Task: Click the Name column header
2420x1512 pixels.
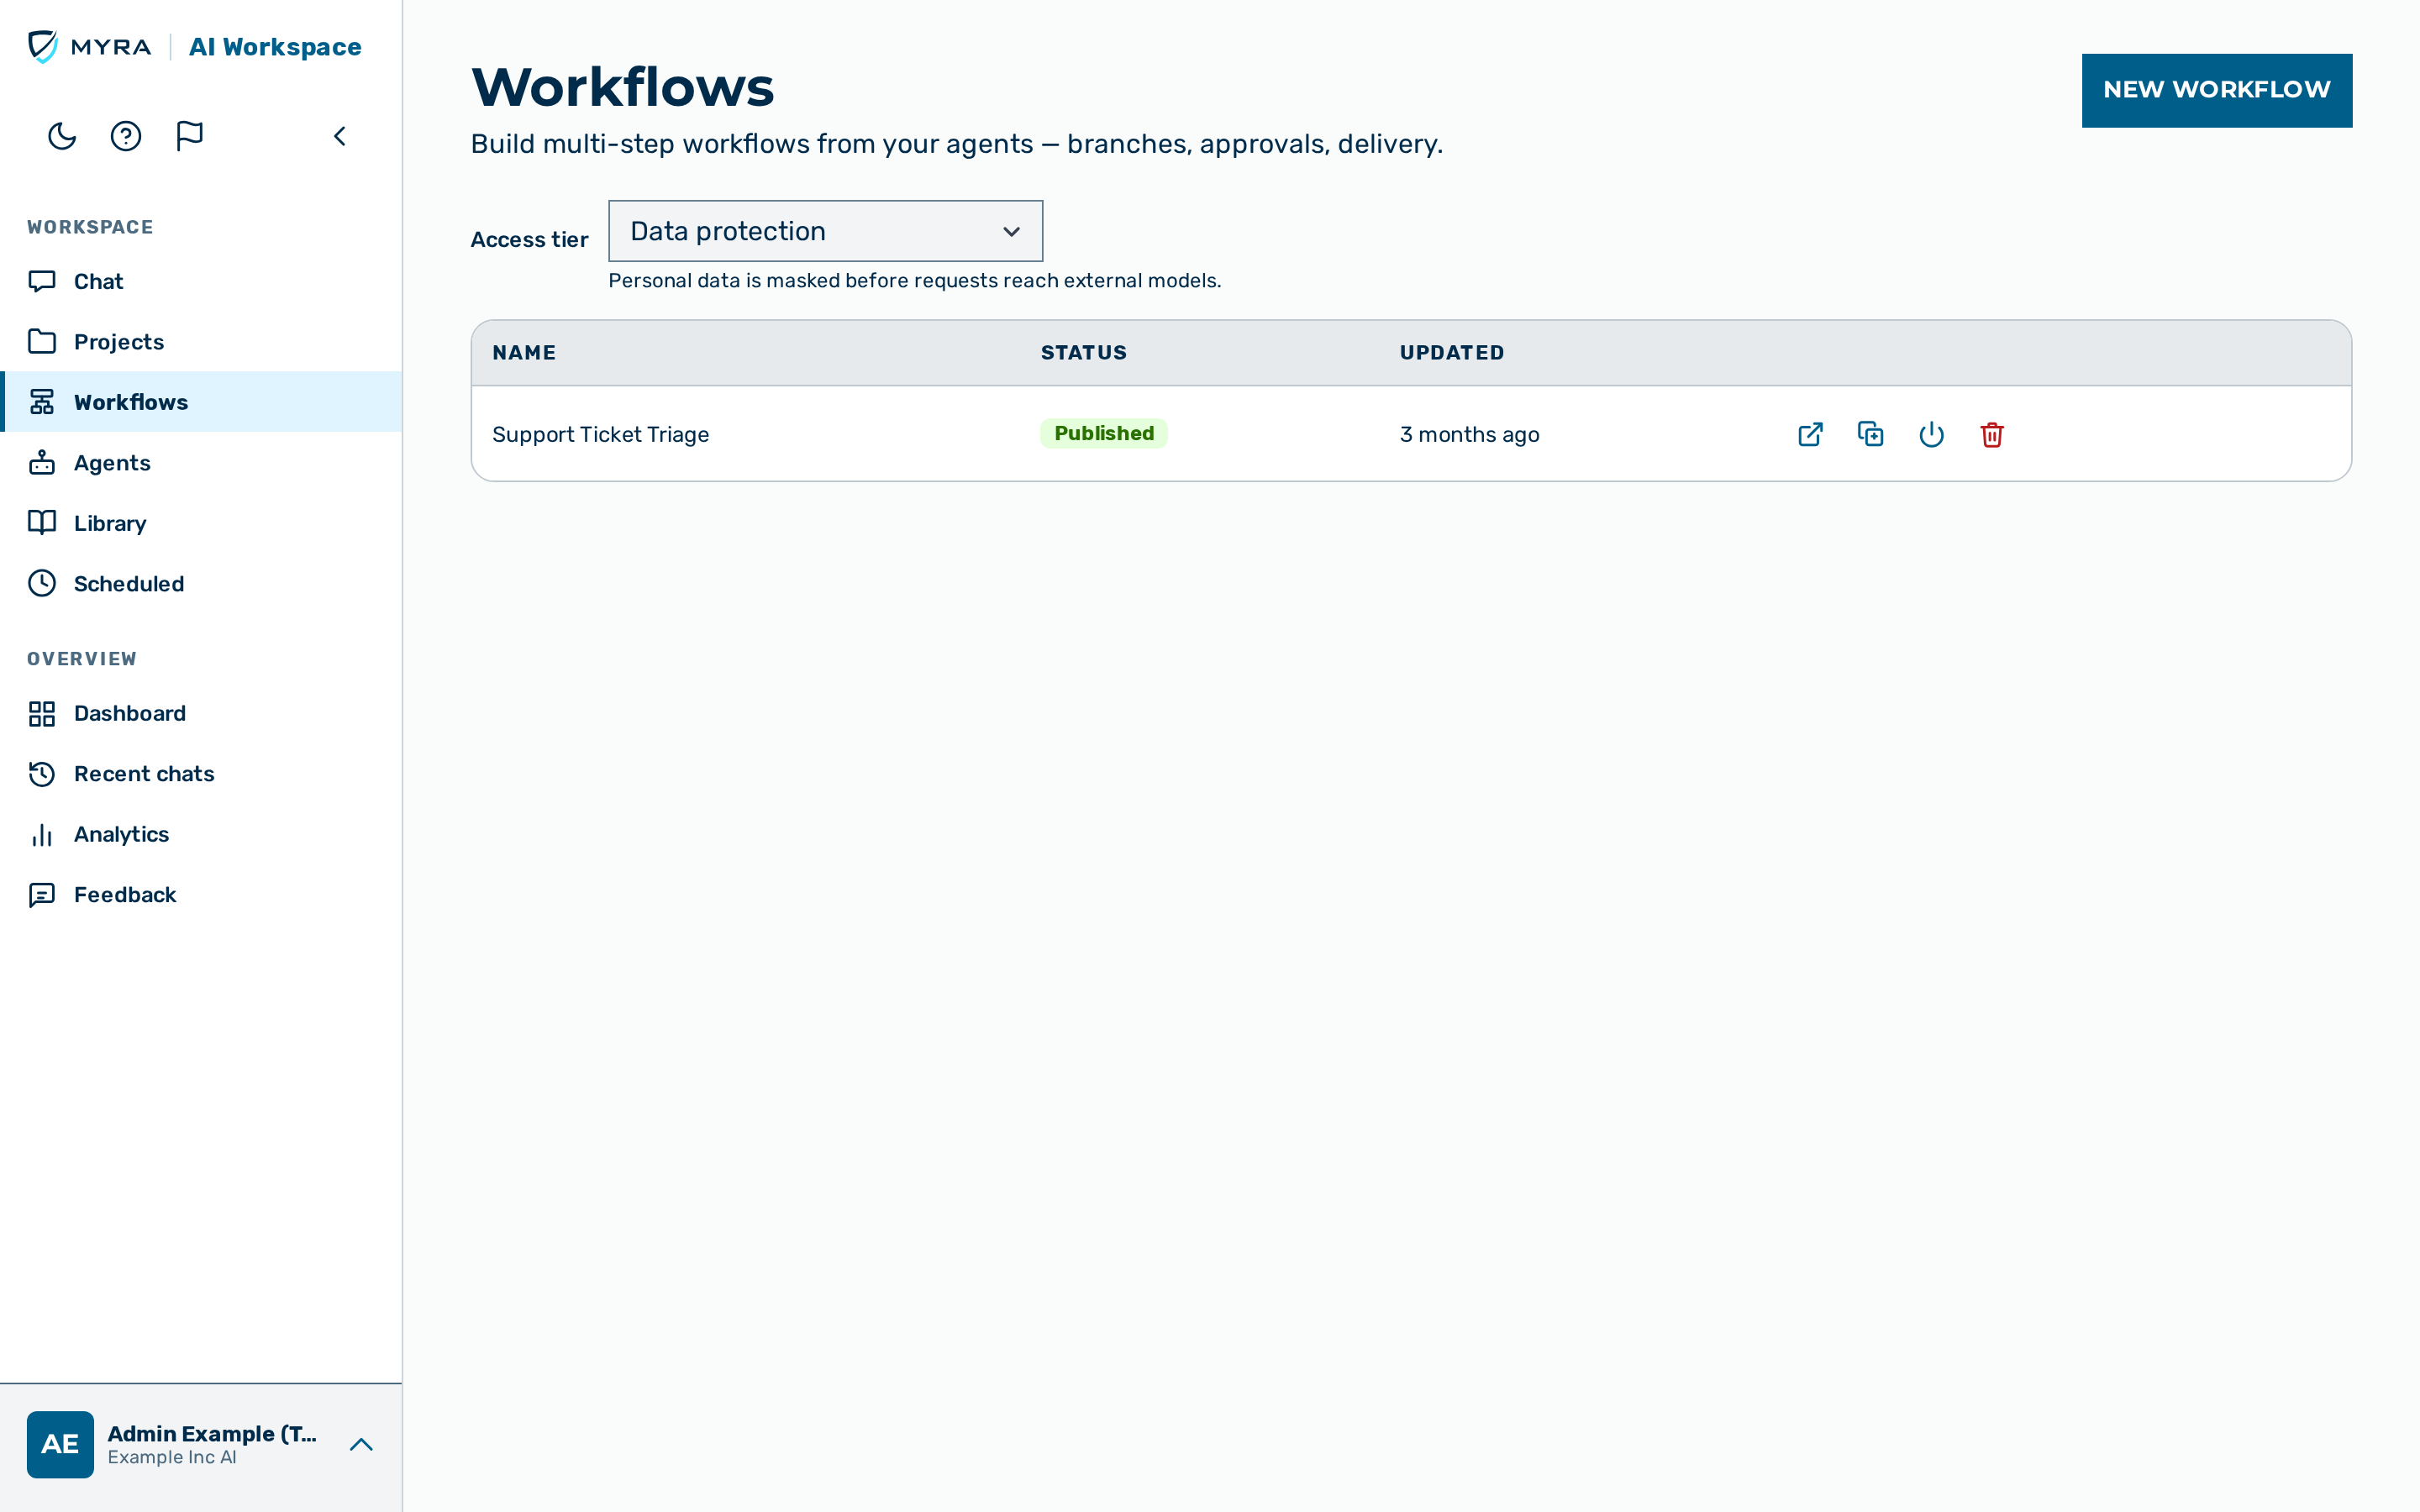Action: click(524, 353)
